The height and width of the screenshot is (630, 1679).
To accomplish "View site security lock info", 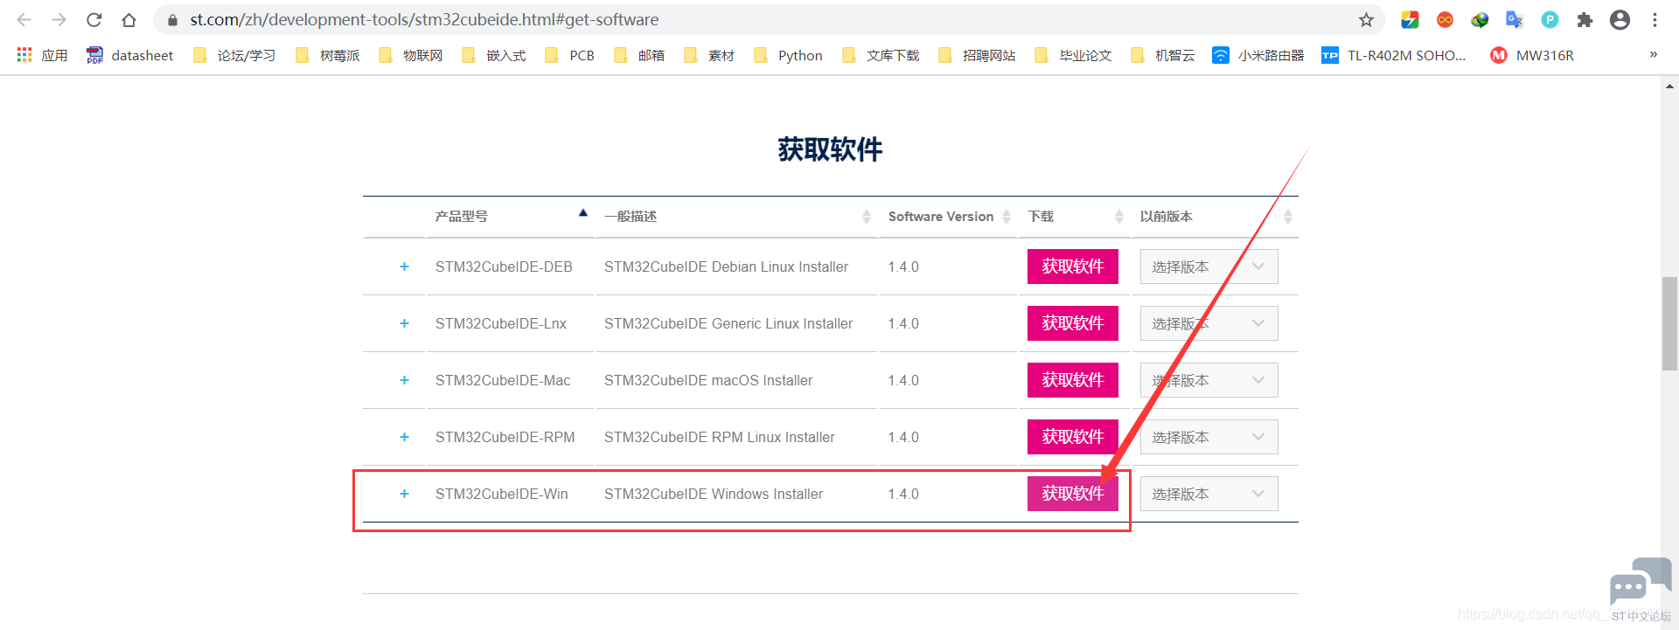I will [172, 19].
